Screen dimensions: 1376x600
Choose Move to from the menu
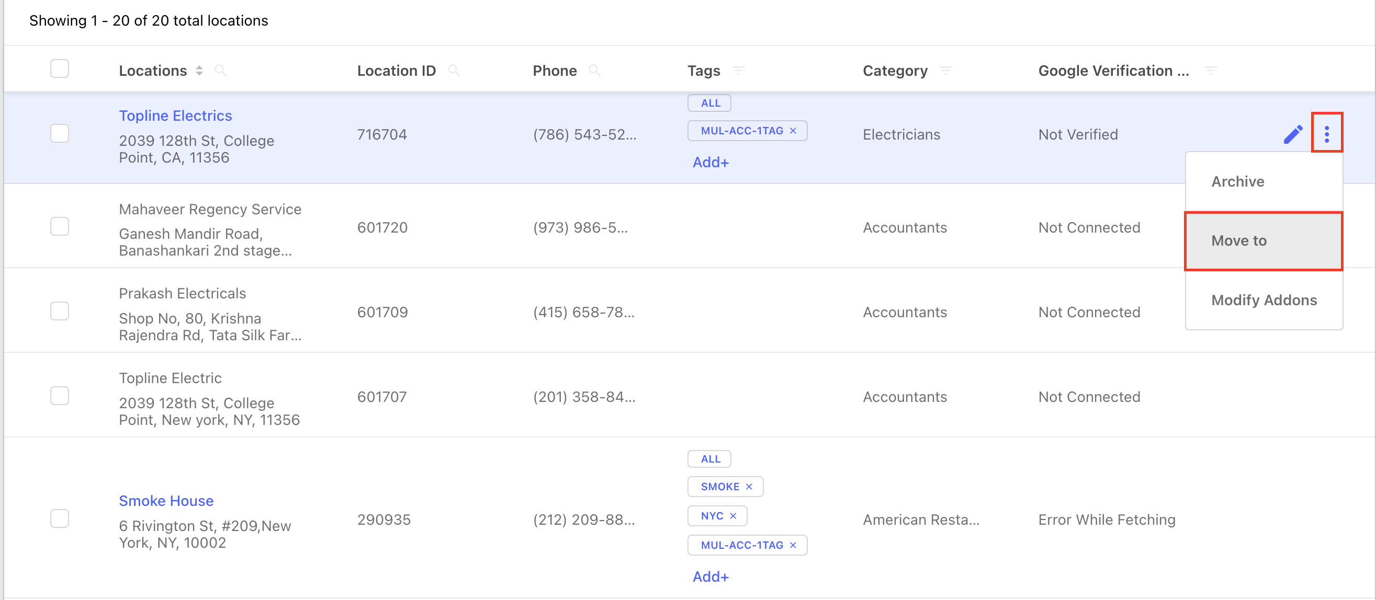(1264, 241)
